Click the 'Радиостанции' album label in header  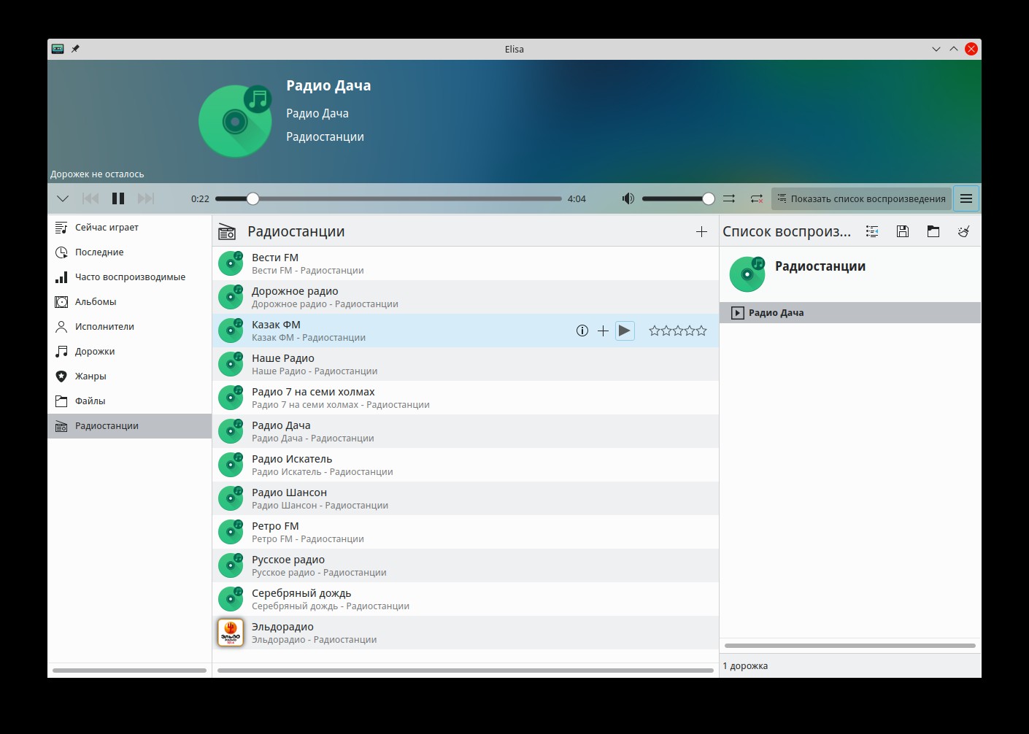click(x=325, y=136)
